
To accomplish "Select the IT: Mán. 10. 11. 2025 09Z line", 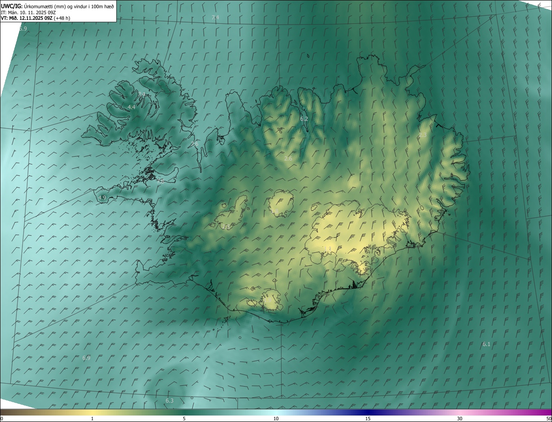I will tap(28, 12).
